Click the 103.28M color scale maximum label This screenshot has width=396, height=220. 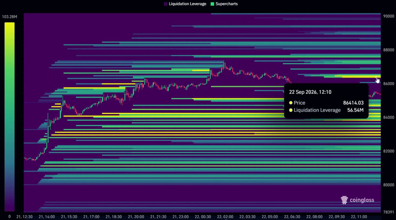click(10, 17)
